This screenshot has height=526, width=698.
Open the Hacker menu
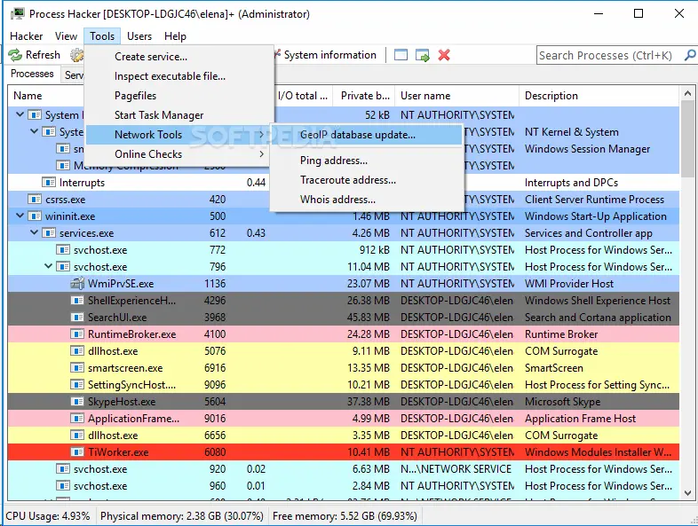point(27,36)
